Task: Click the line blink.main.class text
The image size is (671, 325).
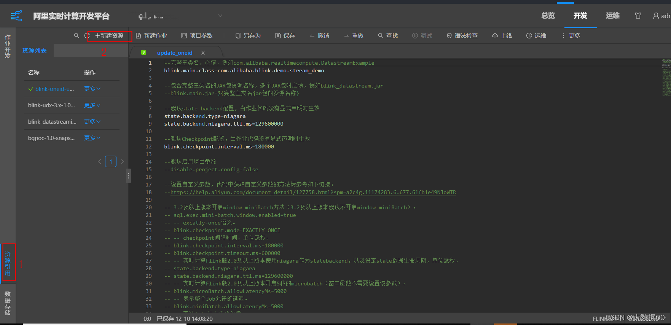Action: click(244, 70)
